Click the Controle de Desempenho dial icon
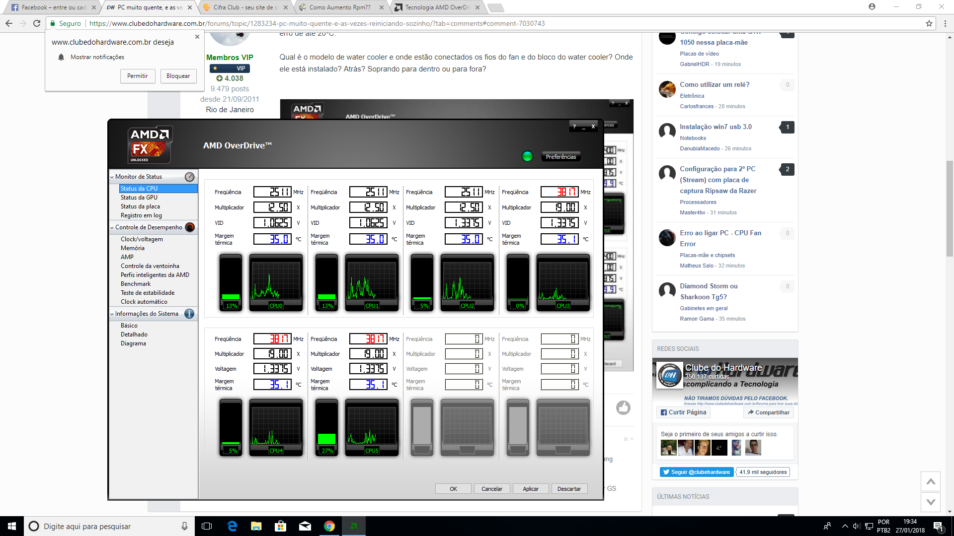The width and height of the screenshot is (954, 536). [x=189, y=227]
